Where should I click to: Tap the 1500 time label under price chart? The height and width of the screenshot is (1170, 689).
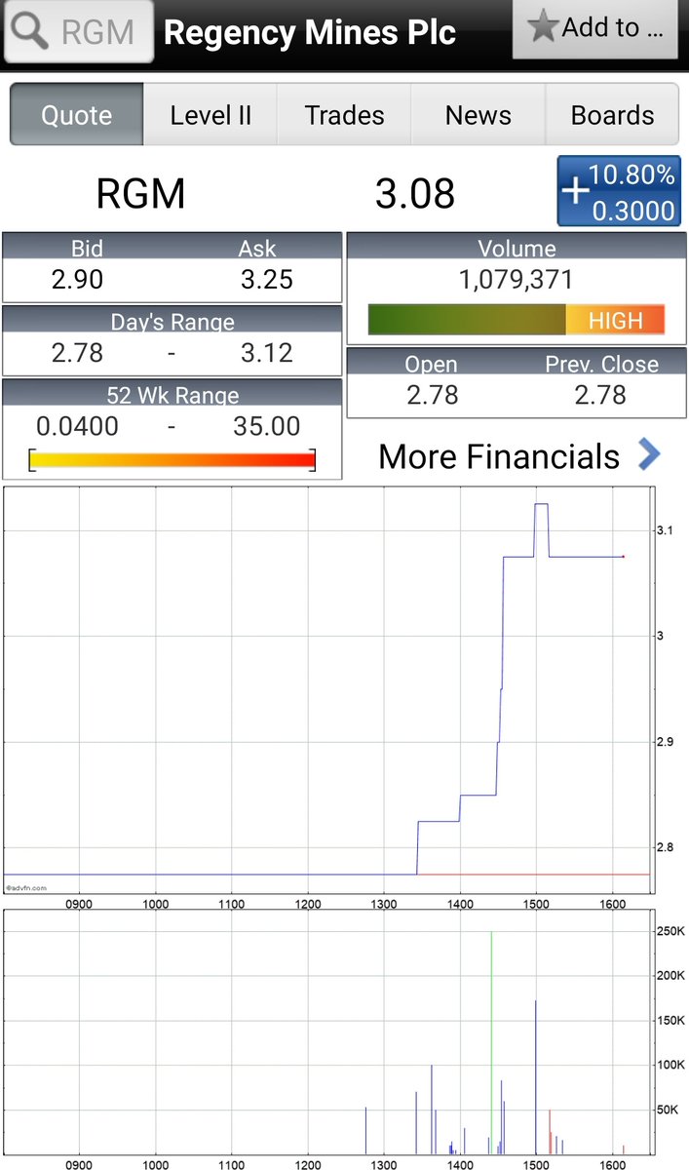click(x=536, y=904)
